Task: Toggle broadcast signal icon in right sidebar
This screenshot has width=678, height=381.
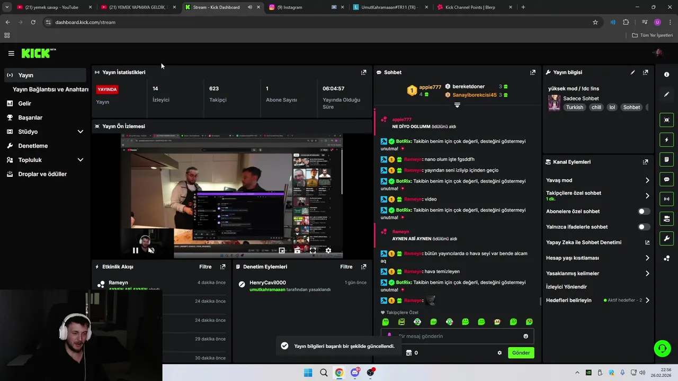Action: (x=666, y=199)
